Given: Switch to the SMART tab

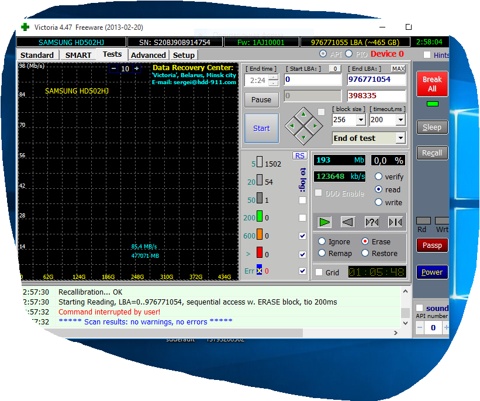Looking at the screenshot, I should [x=78, y=55].
